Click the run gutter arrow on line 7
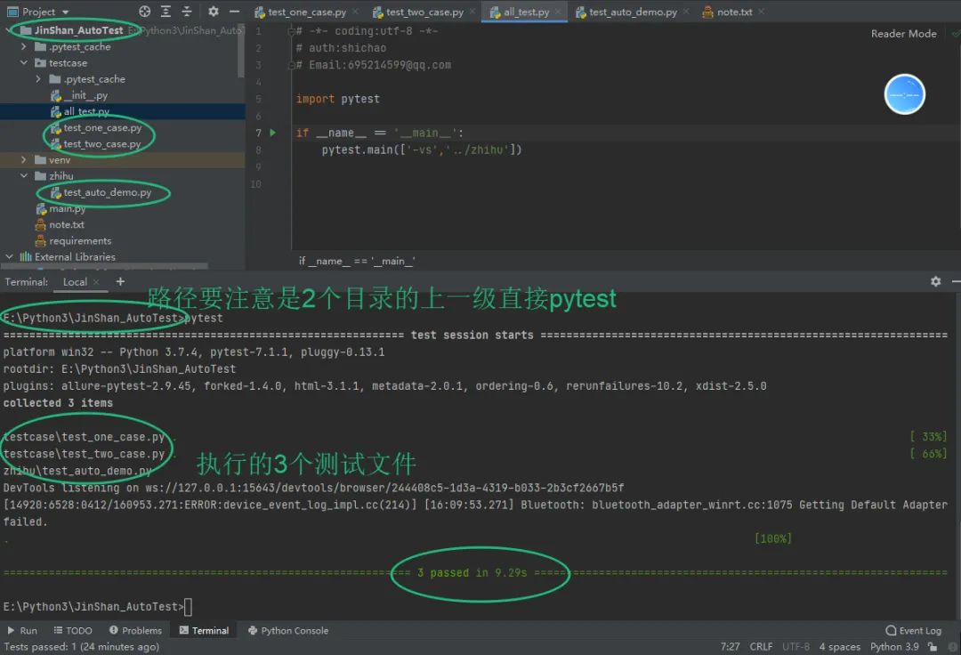The height and width of the screenshot is (655, 961). tap(273, 133)
